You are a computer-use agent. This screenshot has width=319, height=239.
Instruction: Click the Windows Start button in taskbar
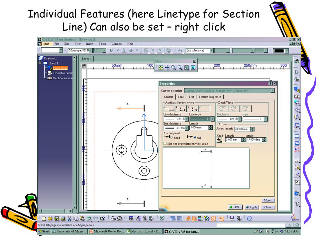tap(44, 231)
